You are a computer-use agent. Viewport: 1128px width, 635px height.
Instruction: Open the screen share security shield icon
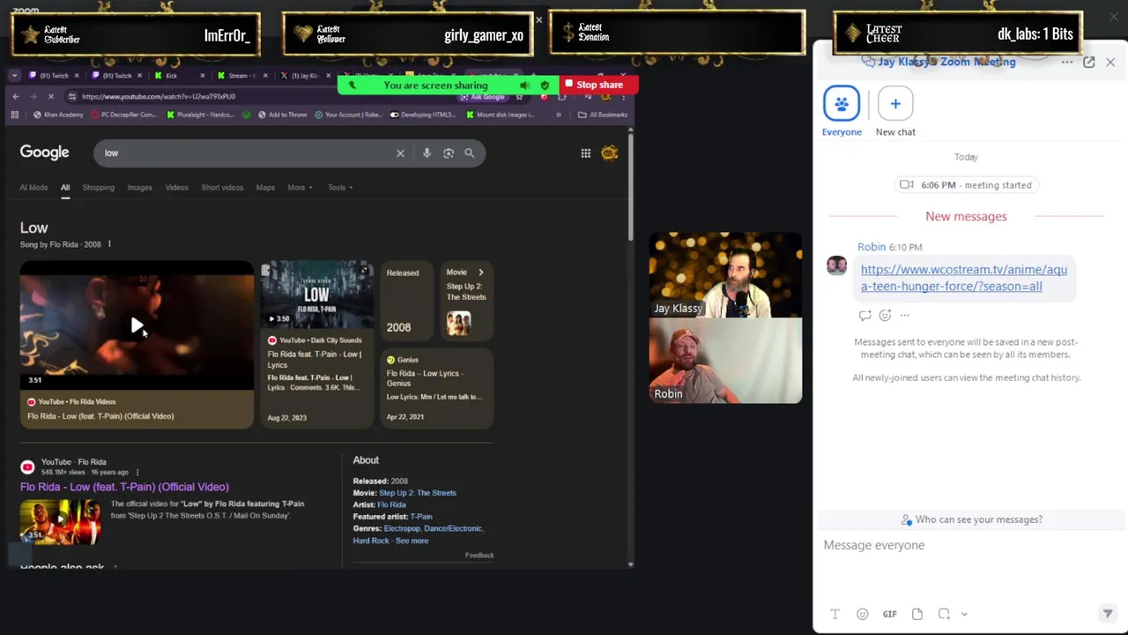[545, 86]
